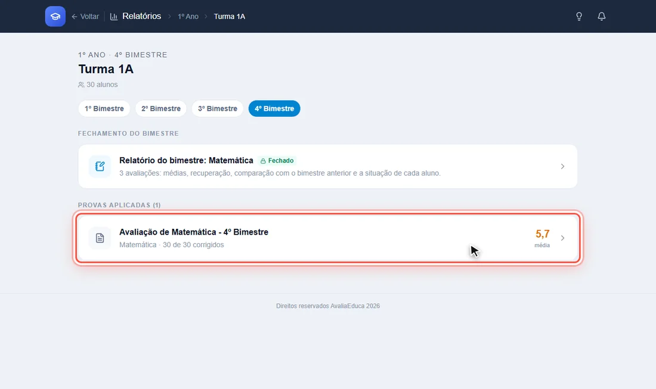The height and width of the screenshot is (389, 656).
Task: Select the 4º Bimestre tab
Action: (274, 108)
